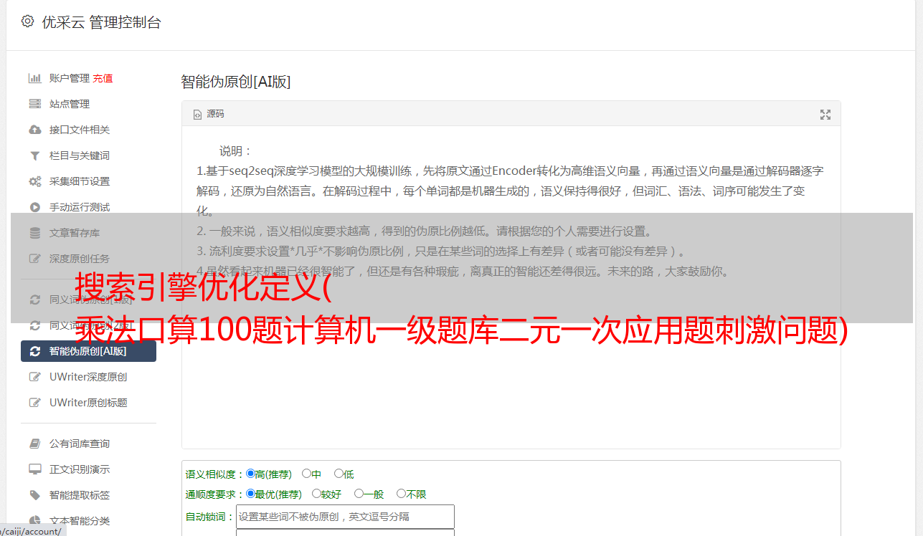Open 文章暂存库 via its database icon
This screenshot has height=536, width=923.
pos(34,233)
